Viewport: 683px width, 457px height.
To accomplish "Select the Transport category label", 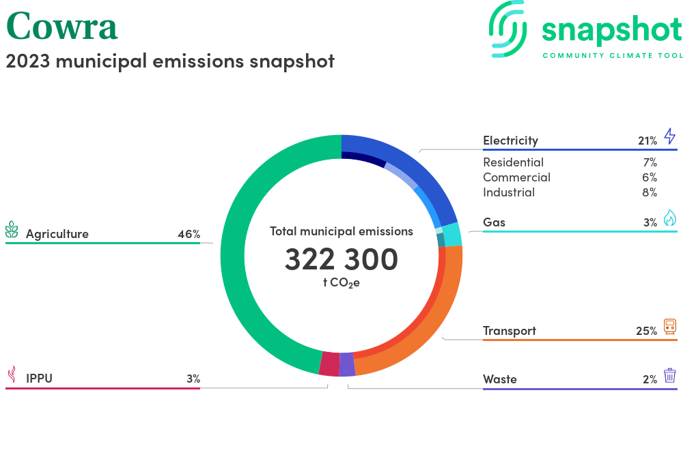I will coord(509,331).
